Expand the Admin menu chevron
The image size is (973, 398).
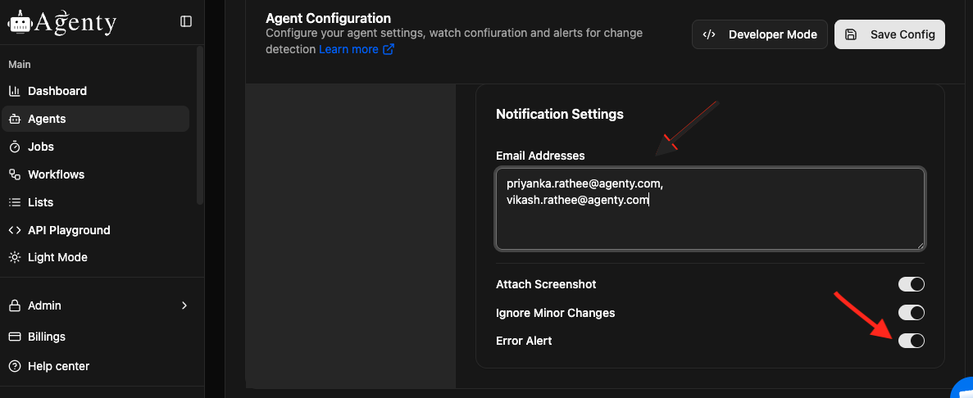point(184,305)
